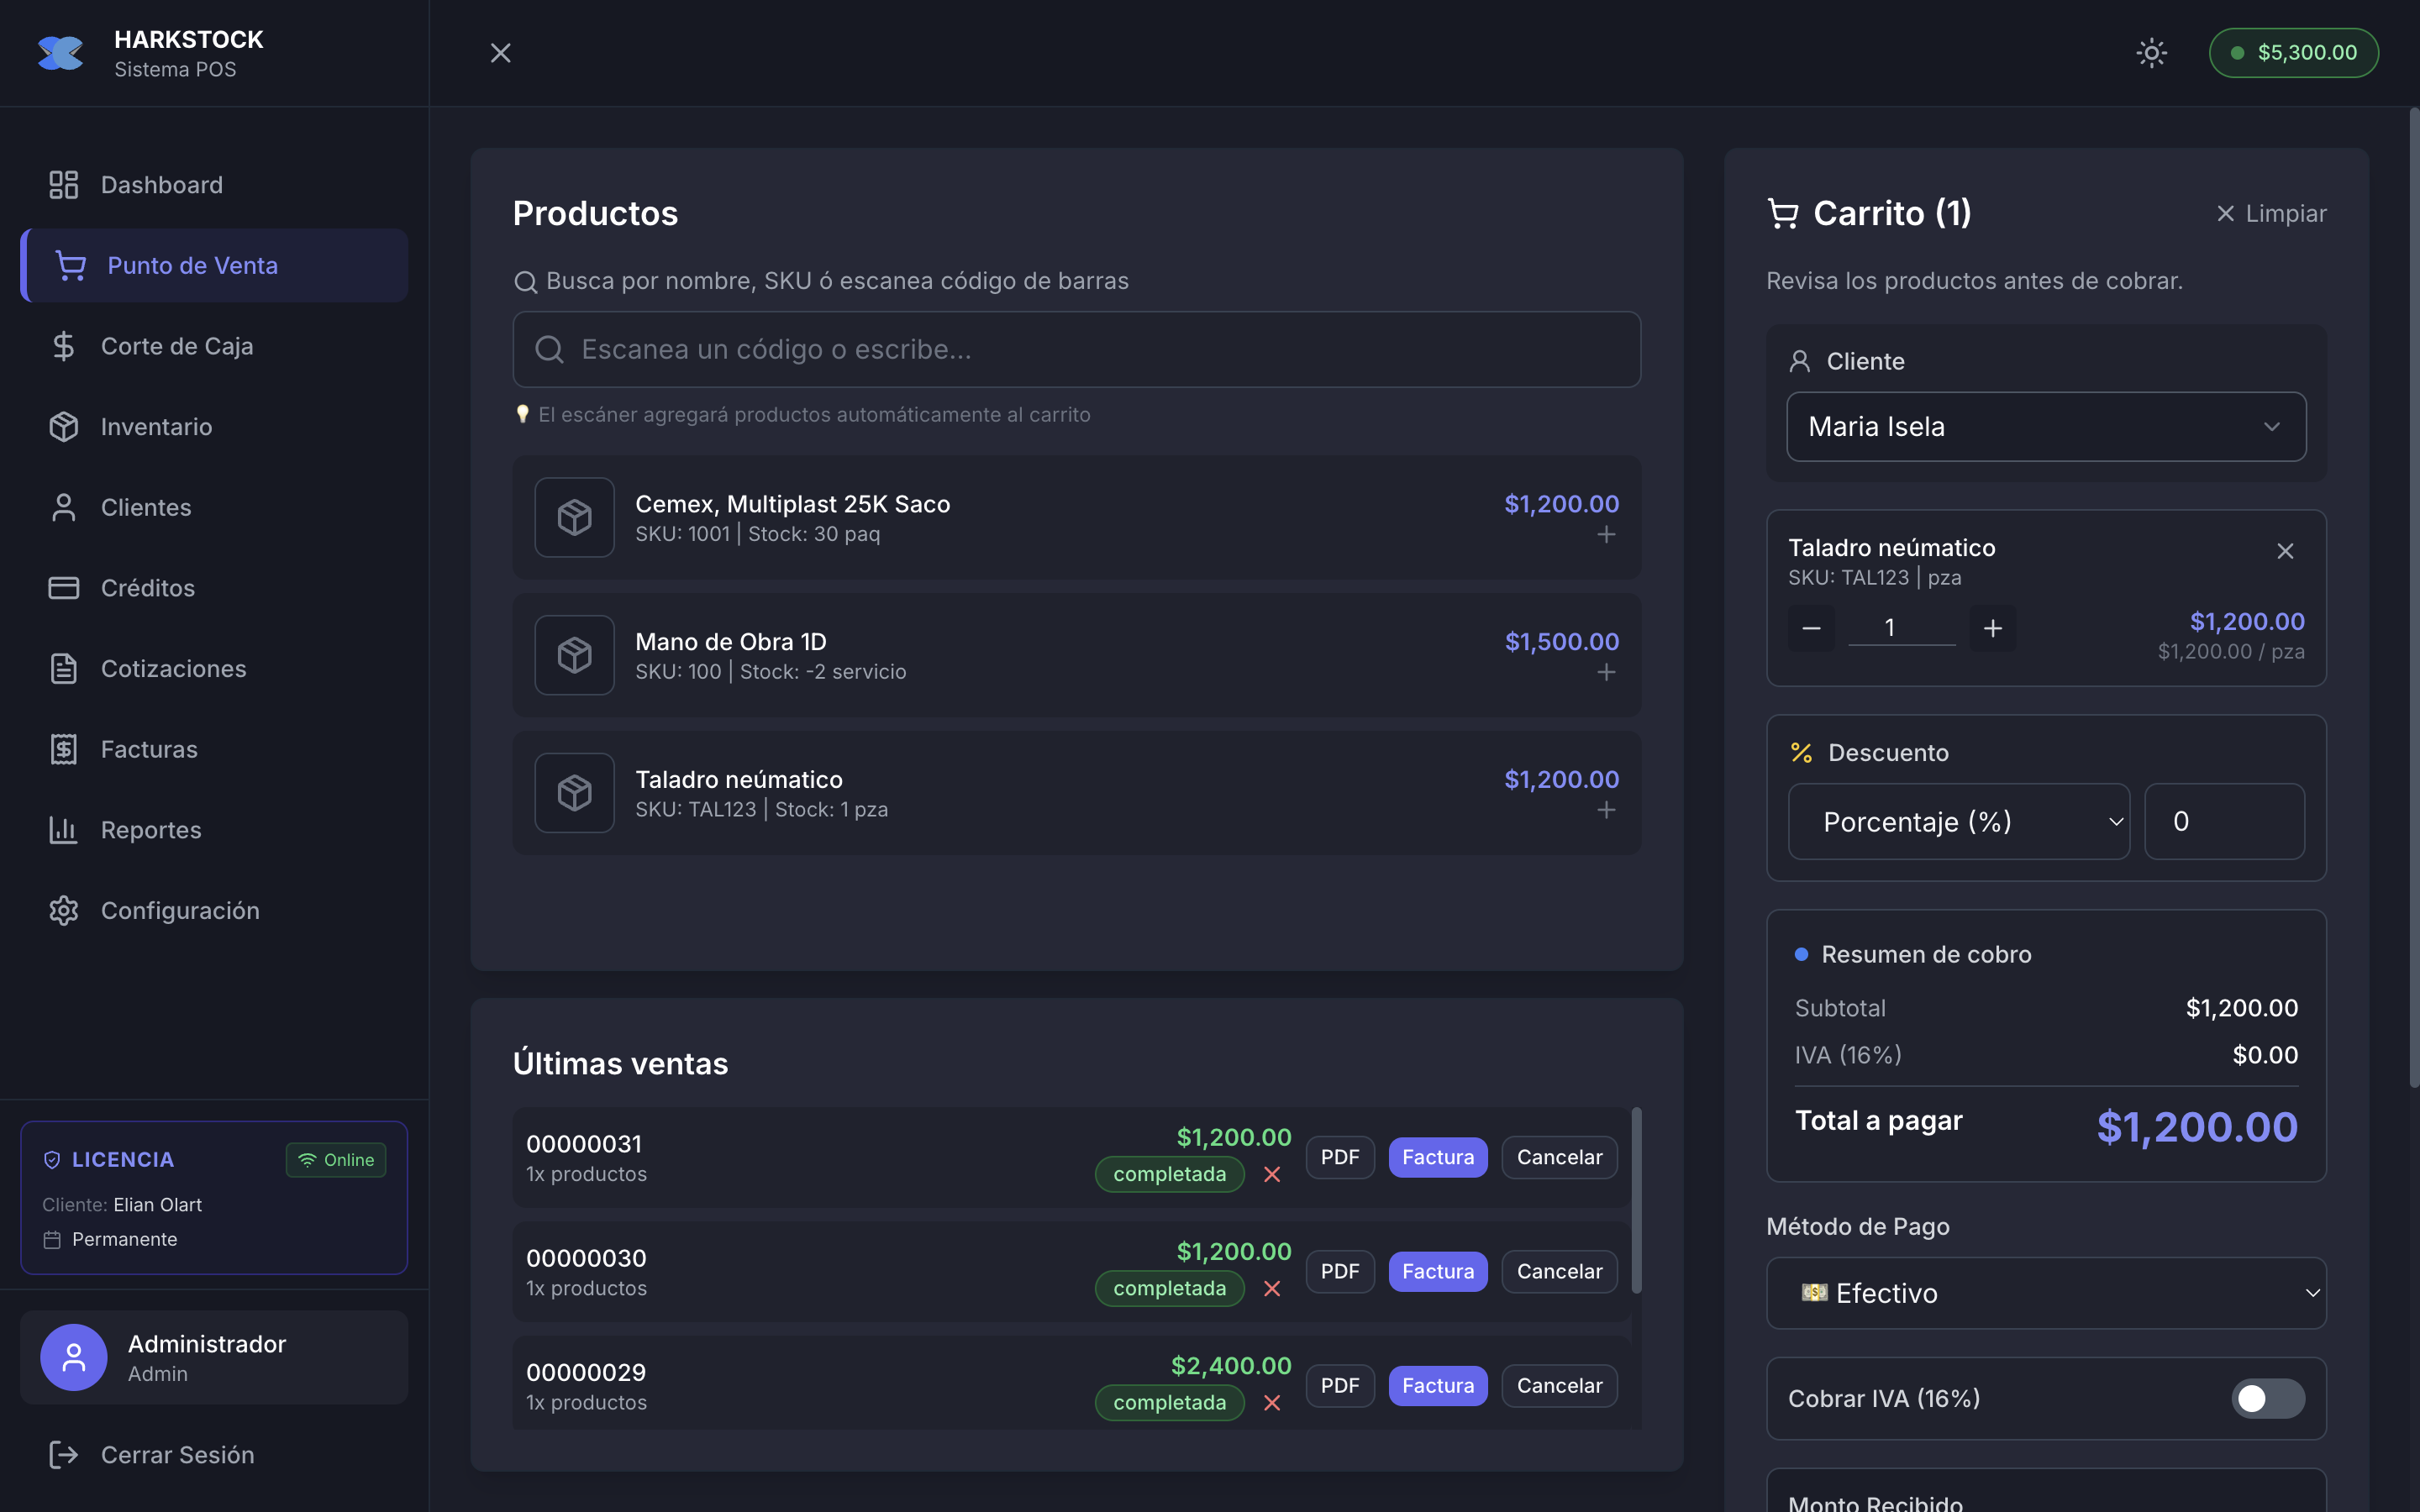Remove Taladro neúmatico from cart

[x=2285, y=551]
